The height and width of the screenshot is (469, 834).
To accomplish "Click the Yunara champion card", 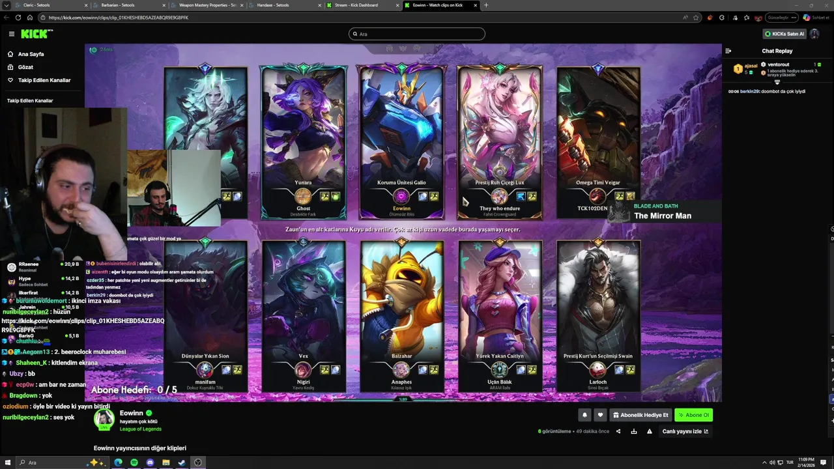I will (x=303, y=142).
